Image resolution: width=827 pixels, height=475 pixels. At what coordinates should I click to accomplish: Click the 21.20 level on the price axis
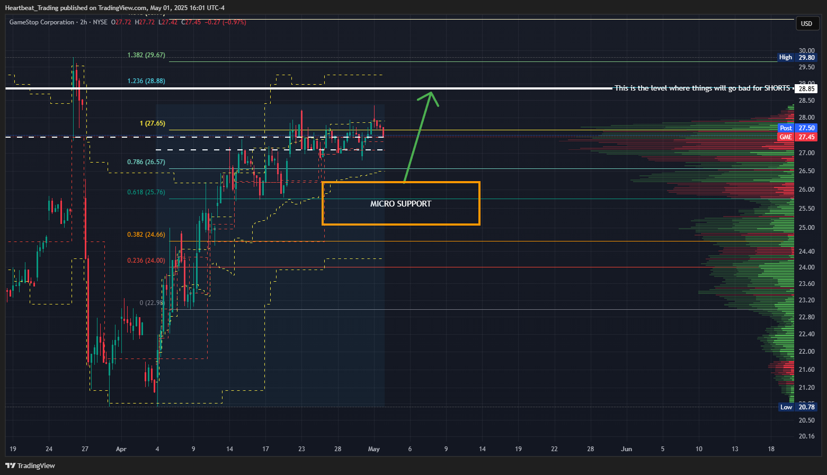pos(807,388)
